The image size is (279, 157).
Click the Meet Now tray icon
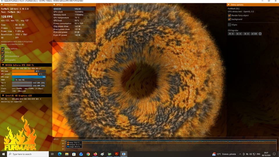tap(244, 154)
